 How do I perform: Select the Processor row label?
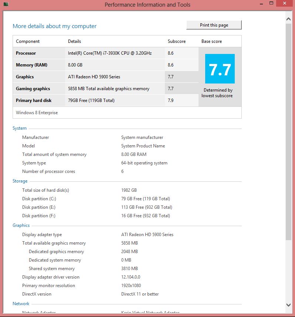click(26, 53)
